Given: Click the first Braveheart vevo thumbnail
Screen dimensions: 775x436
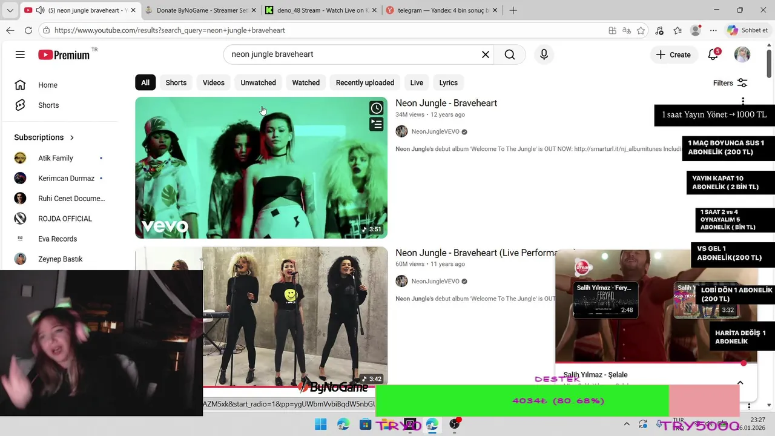Looking at the screenshot, I should (x=261, y=168).
